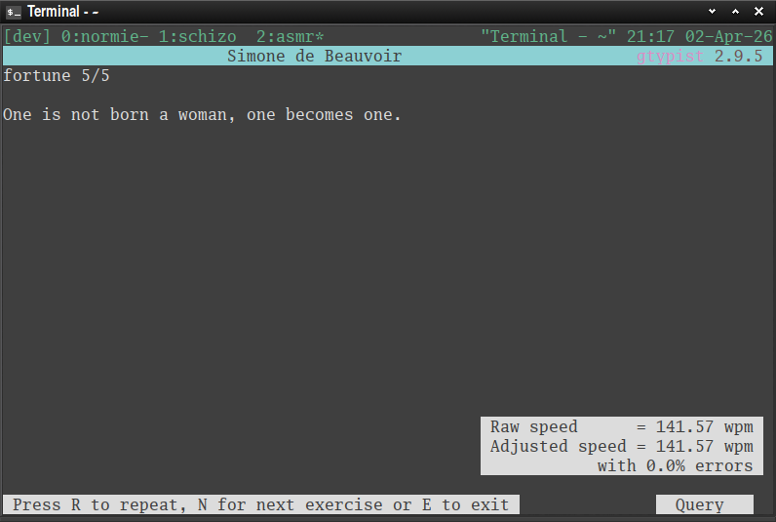The image size is (776, 522).
Task: Click the E to exit prompt
Action: coord(465,504)
